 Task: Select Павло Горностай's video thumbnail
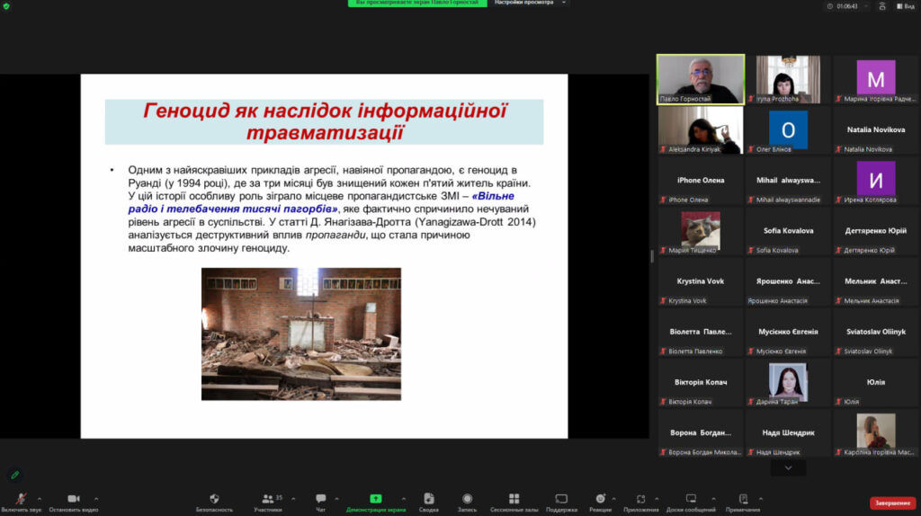[x=701, y=79]
